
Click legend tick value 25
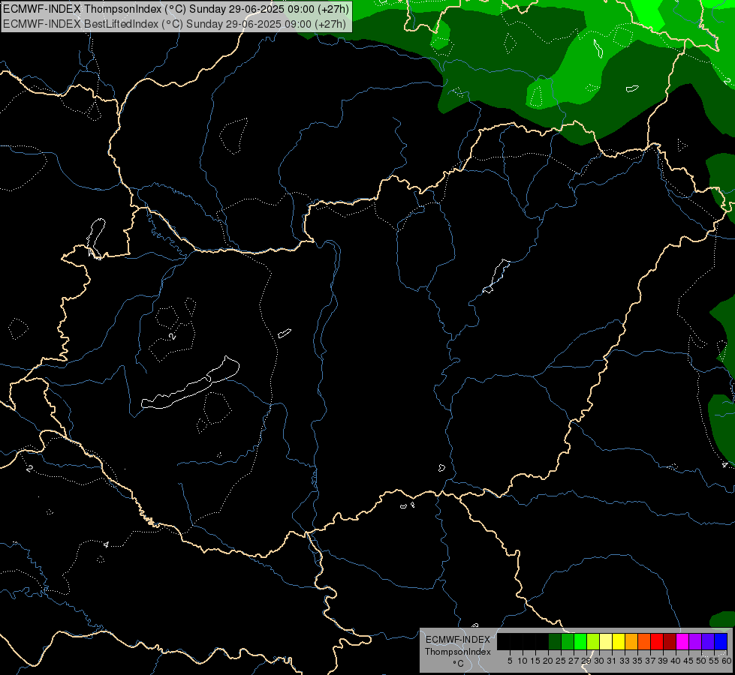coord(561,661)
